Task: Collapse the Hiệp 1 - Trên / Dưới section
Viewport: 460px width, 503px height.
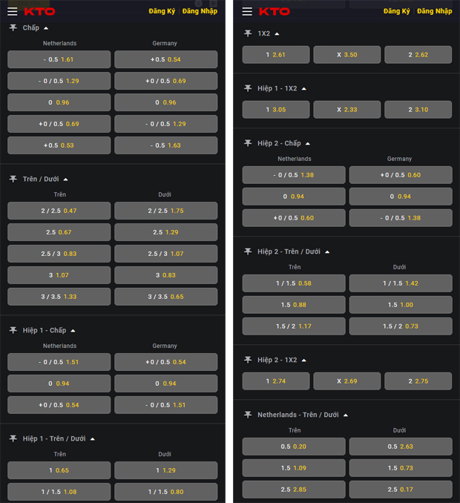Action: [x=95, y=438]
